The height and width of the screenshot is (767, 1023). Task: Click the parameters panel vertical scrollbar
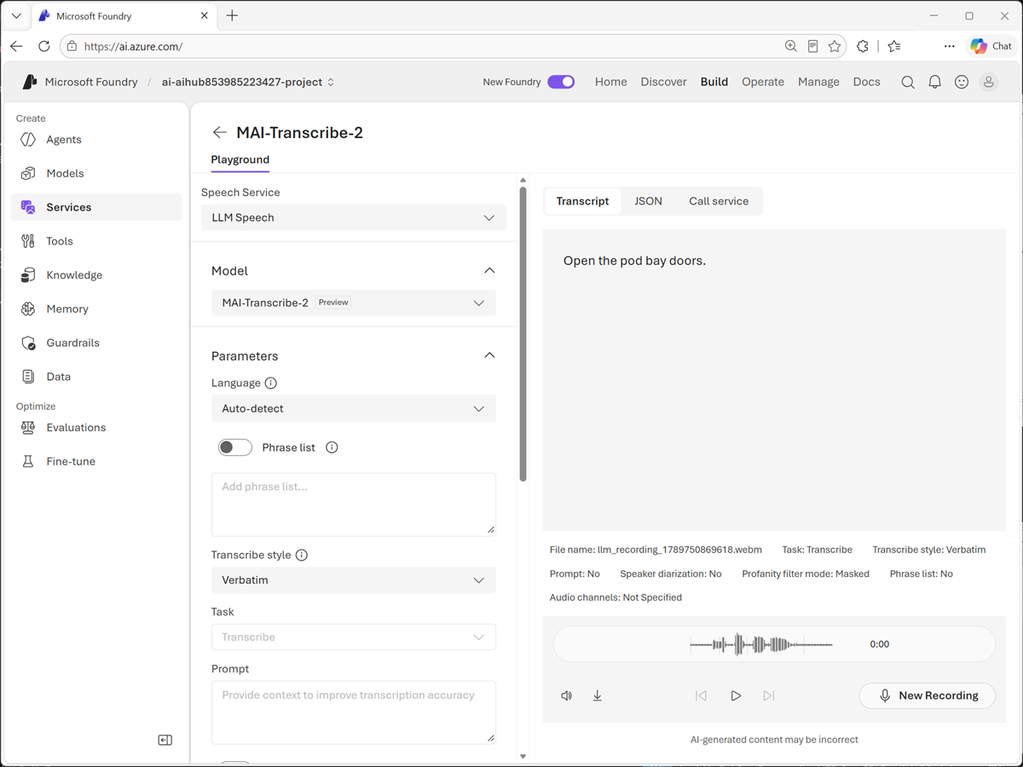pos(523,332)
